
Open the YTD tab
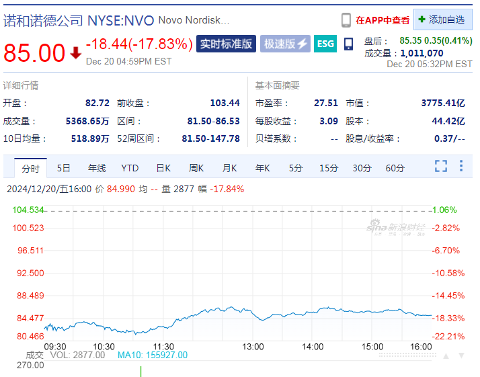[x=130, y=168]
